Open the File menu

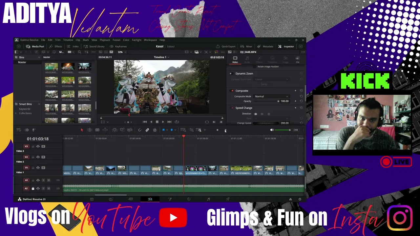43,40
